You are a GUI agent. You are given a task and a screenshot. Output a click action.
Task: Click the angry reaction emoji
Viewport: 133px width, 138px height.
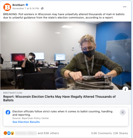5,133
